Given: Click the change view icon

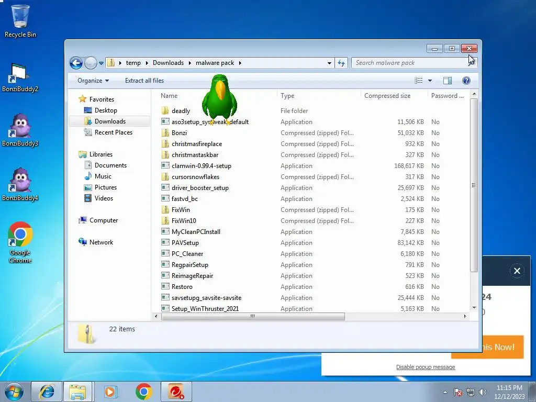Looking at the screenshot, I should pyautogui.click(x=418, y=81).
